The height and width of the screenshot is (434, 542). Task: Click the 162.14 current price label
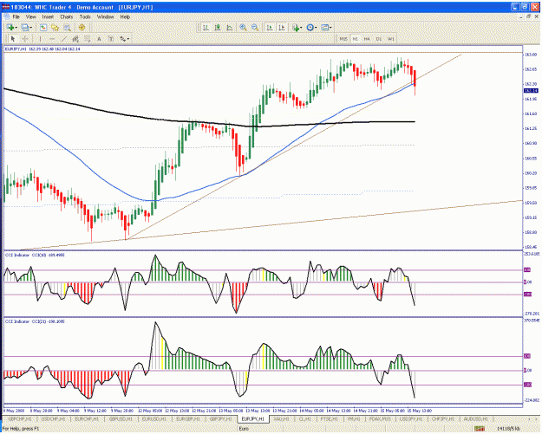(x=531, y=91)
